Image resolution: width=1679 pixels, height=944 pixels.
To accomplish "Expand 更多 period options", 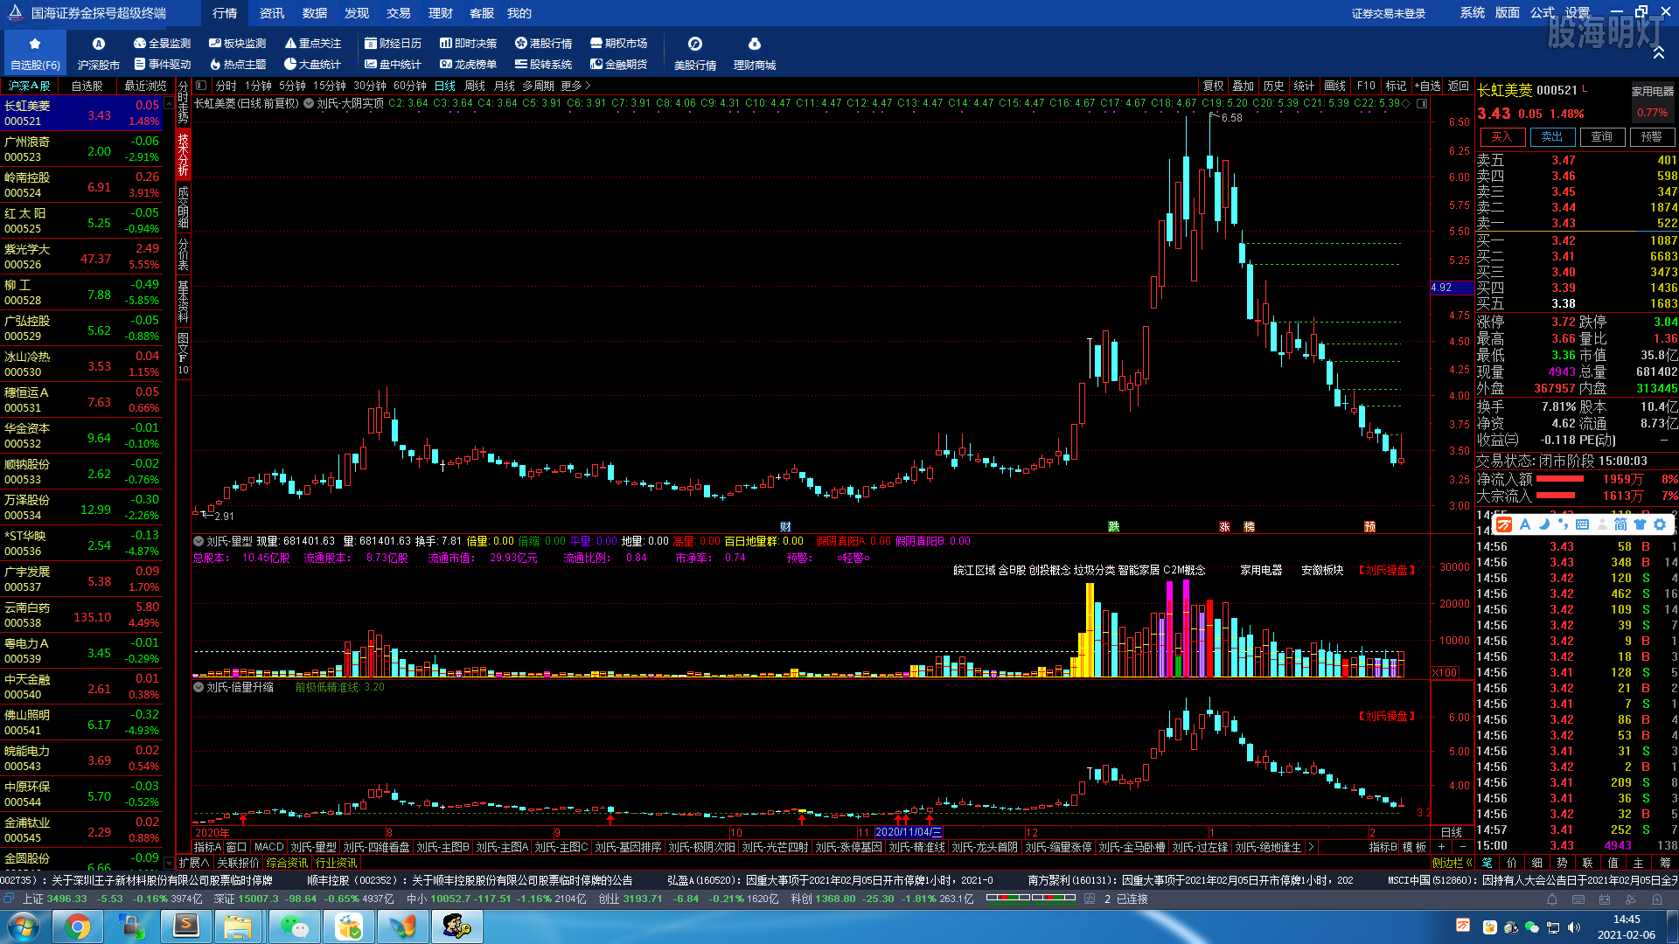I will [x=576, y=86].
